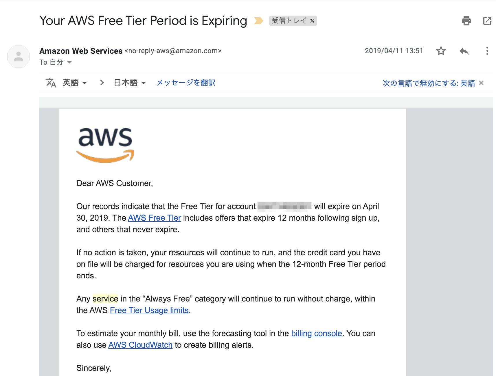The width and height of the screenshot is (496, 376).
Task: Open the AWS CloudWatch link
Action: [140, 345]
